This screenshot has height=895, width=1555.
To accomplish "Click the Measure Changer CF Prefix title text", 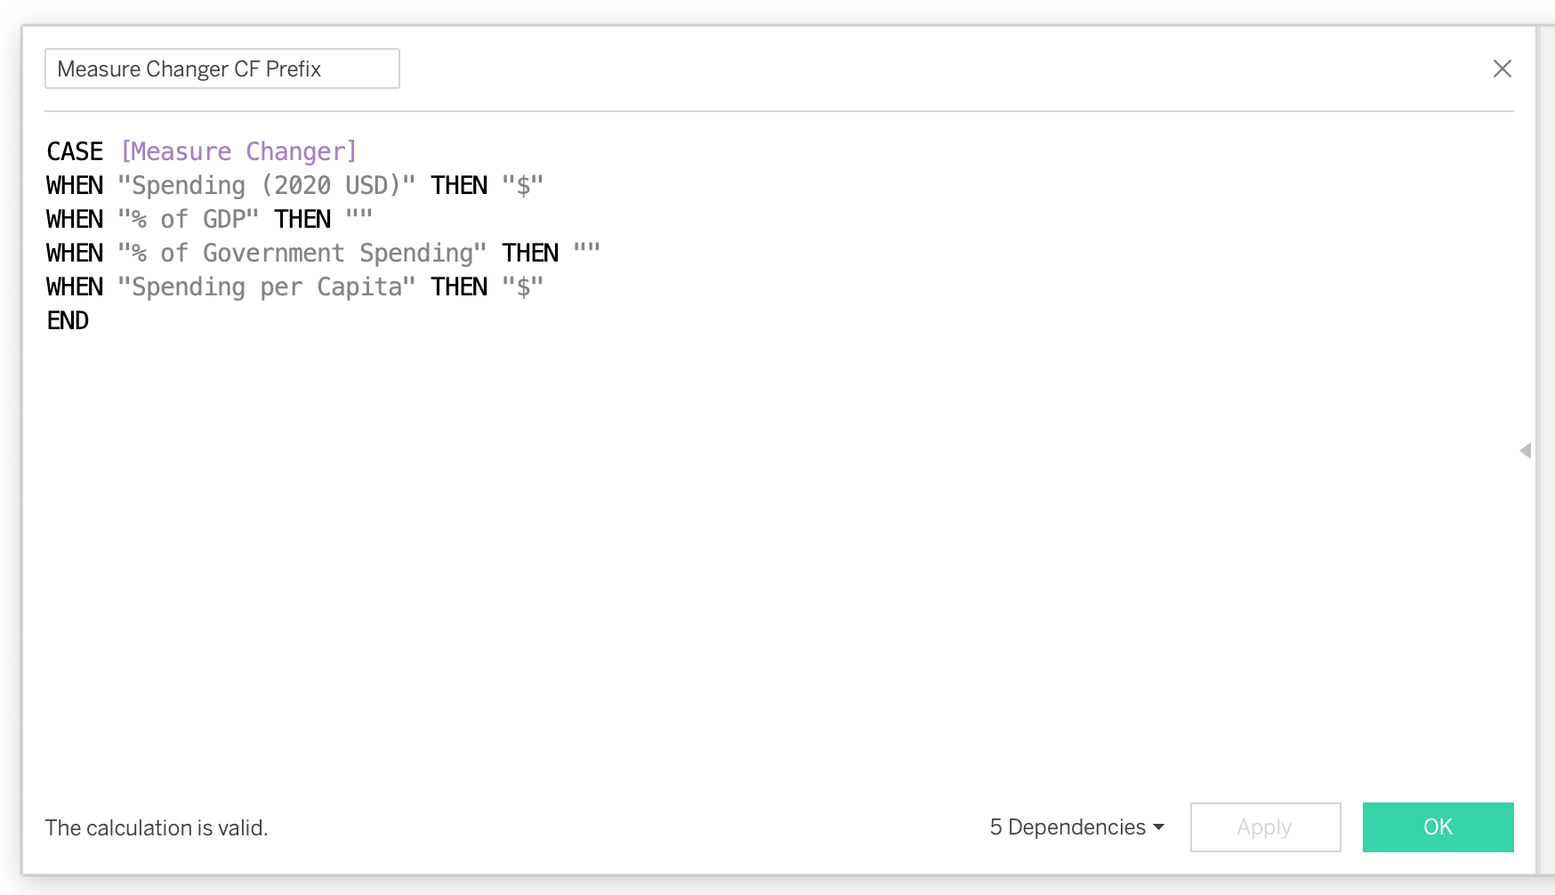I will tap(190, 69).
